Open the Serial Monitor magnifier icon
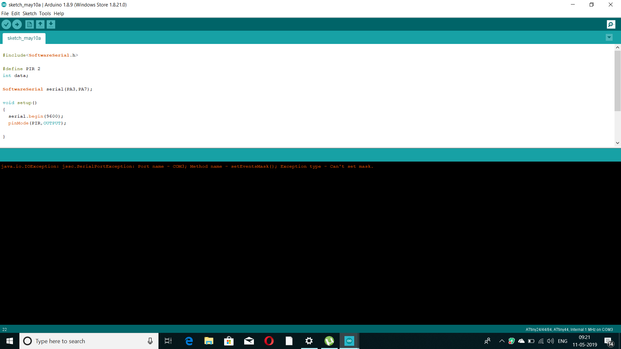 (611, 24)
